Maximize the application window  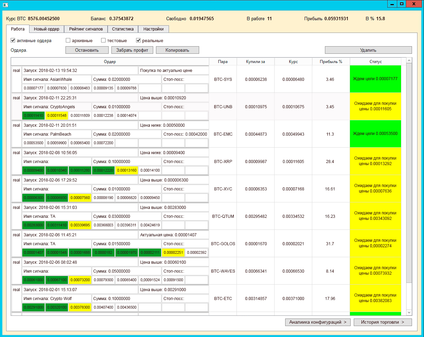pyautogui.click(x=402, y=4)
